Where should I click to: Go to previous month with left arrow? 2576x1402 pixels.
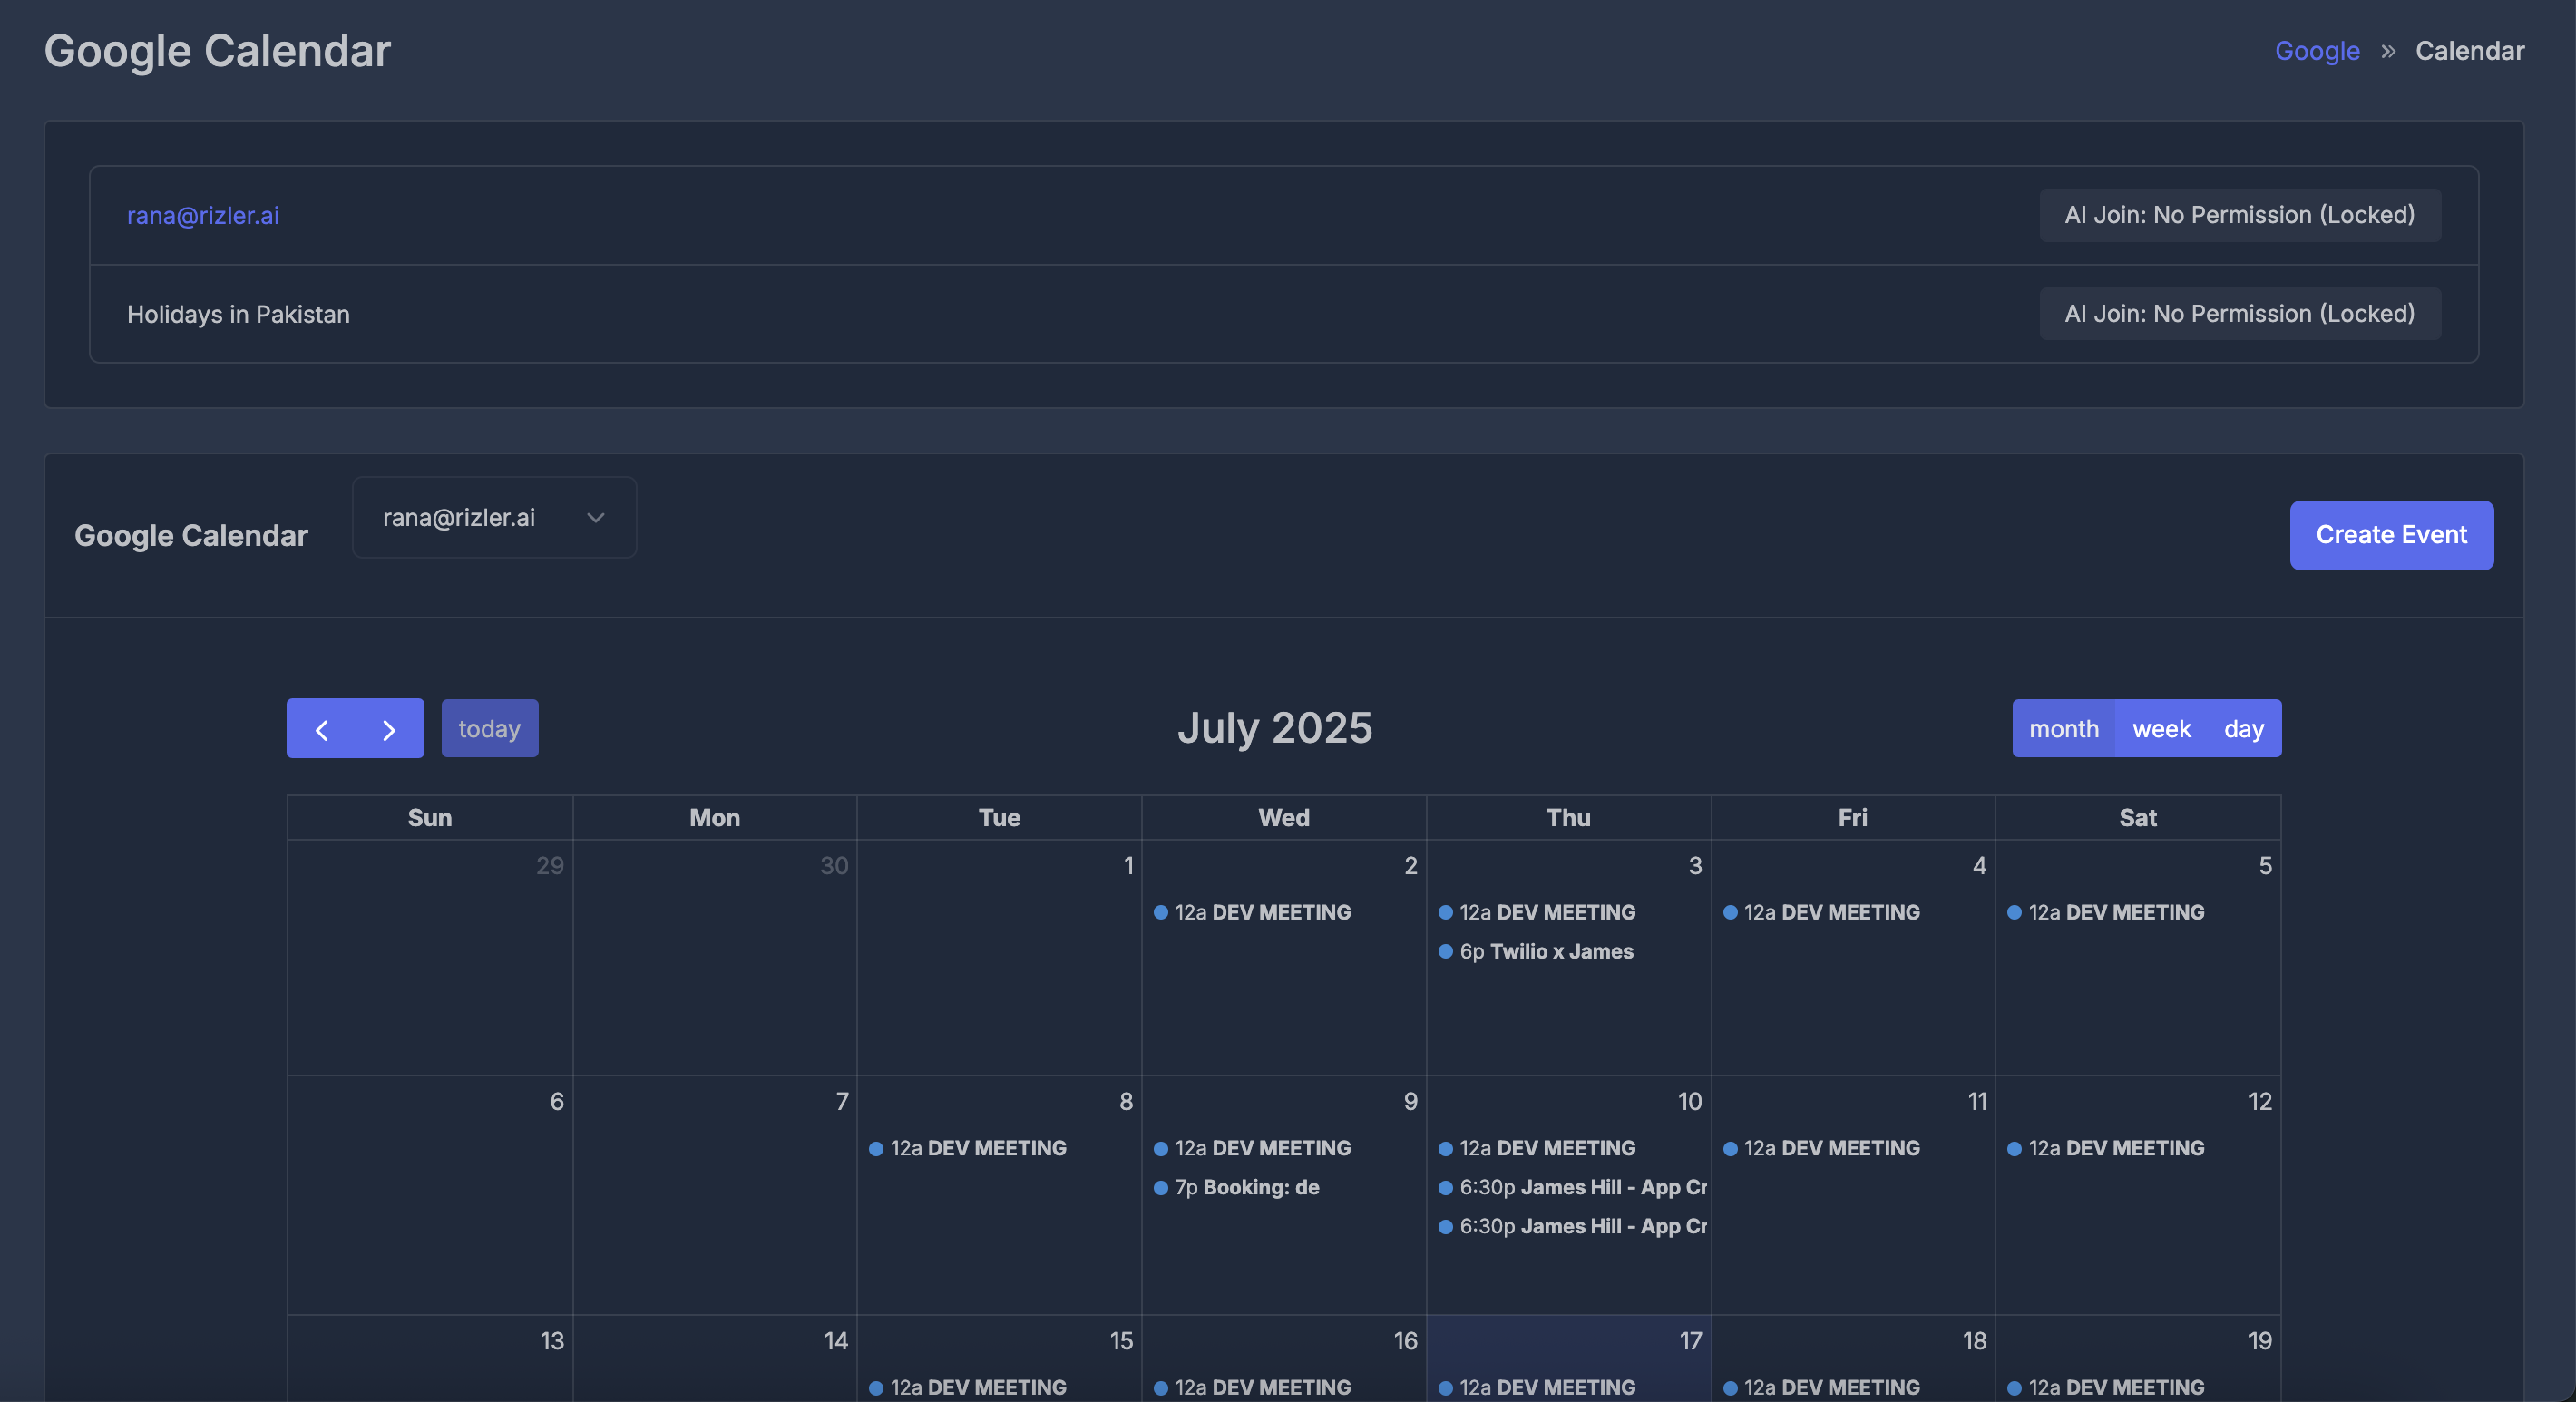321,729
